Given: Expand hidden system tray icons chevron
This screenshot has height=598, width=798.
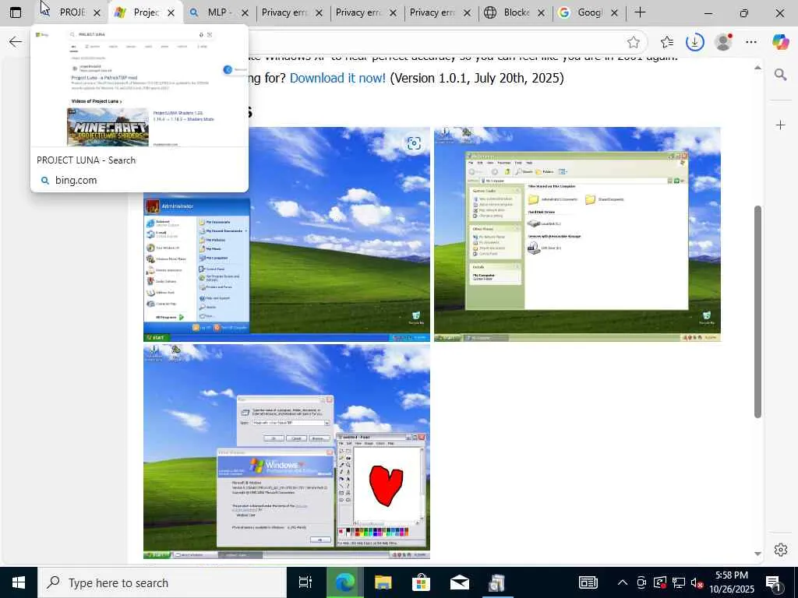Looking at the screenshot, I should tap(623, 582).
